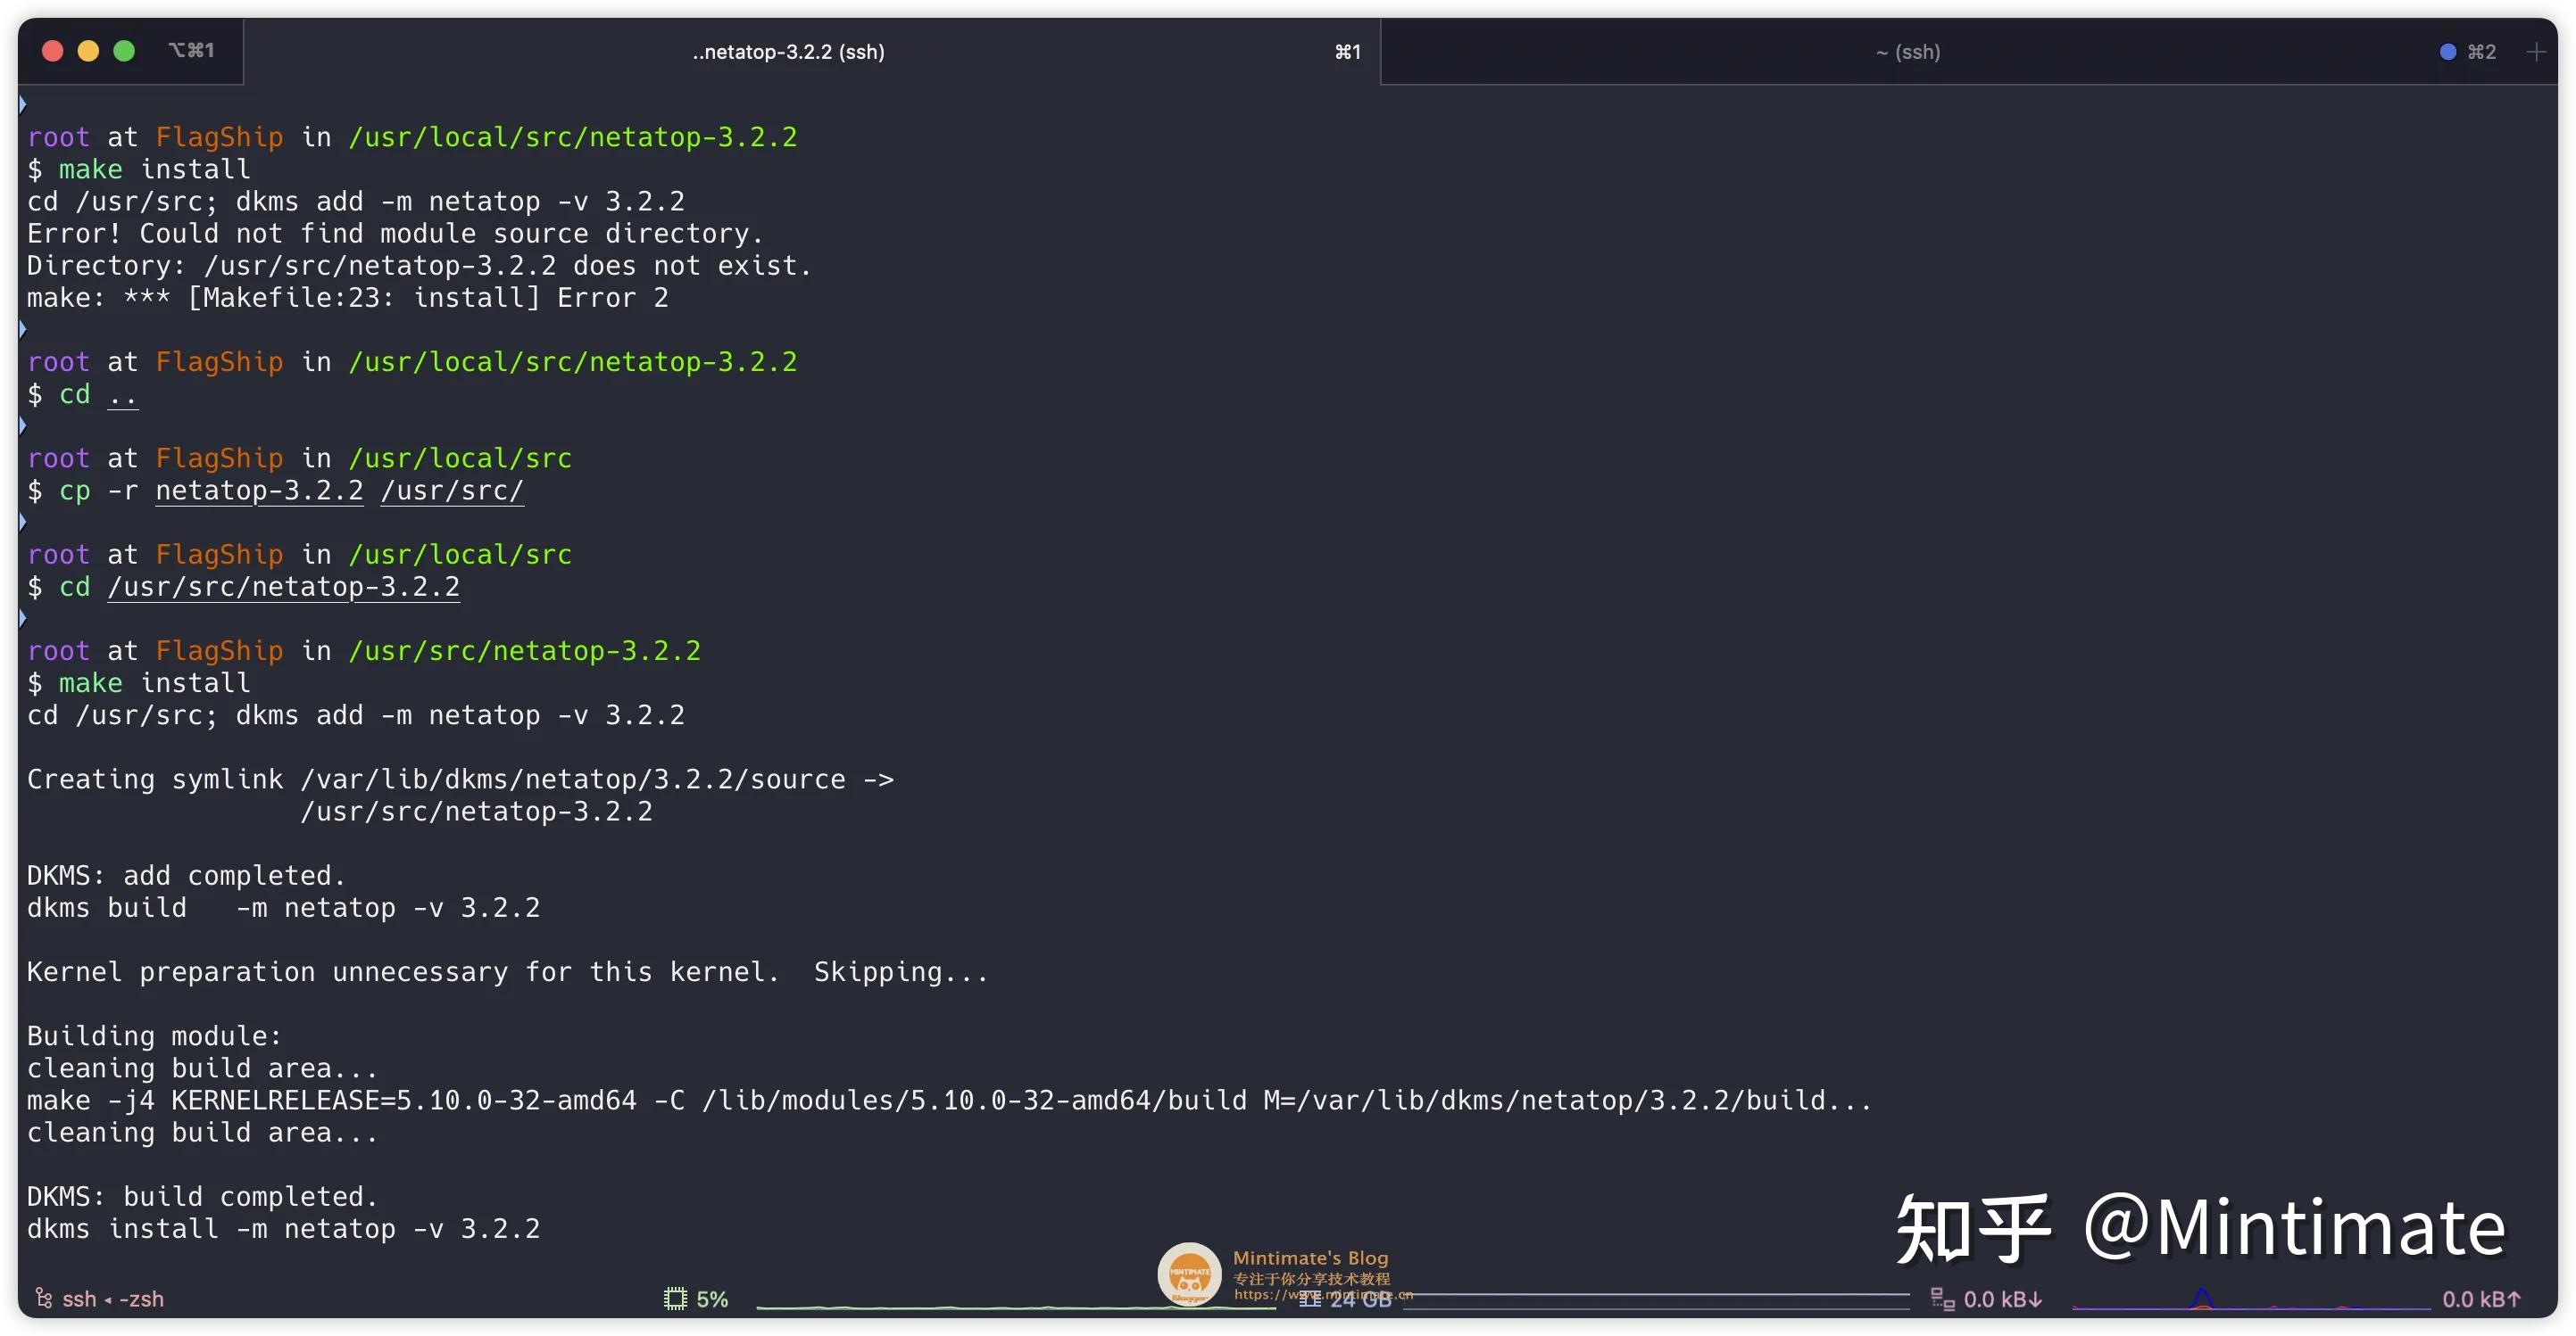Click the 'make: *** [Makefile:23: install] Error 2' line
The image size is (2576, 1336).
click(347, 298)
